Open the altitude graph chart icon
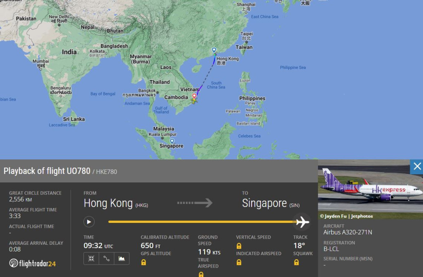This screenshot has height=277, width=423. (x=122, y=258)
